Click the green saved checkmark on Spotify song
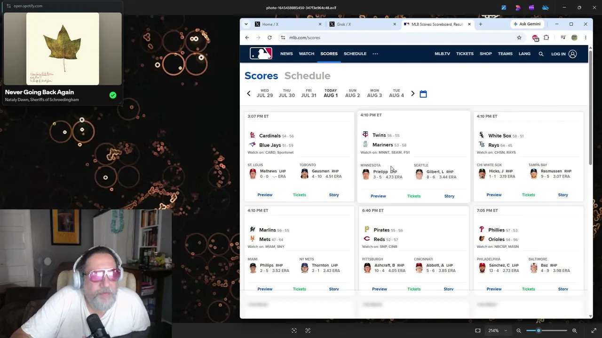This screenshot has width=602, height=338. 113,95
